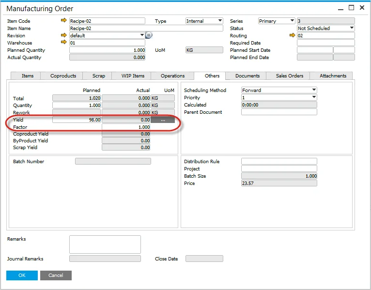Open the Operations tab
Screen dimensions: 371x290
point(172,76)
